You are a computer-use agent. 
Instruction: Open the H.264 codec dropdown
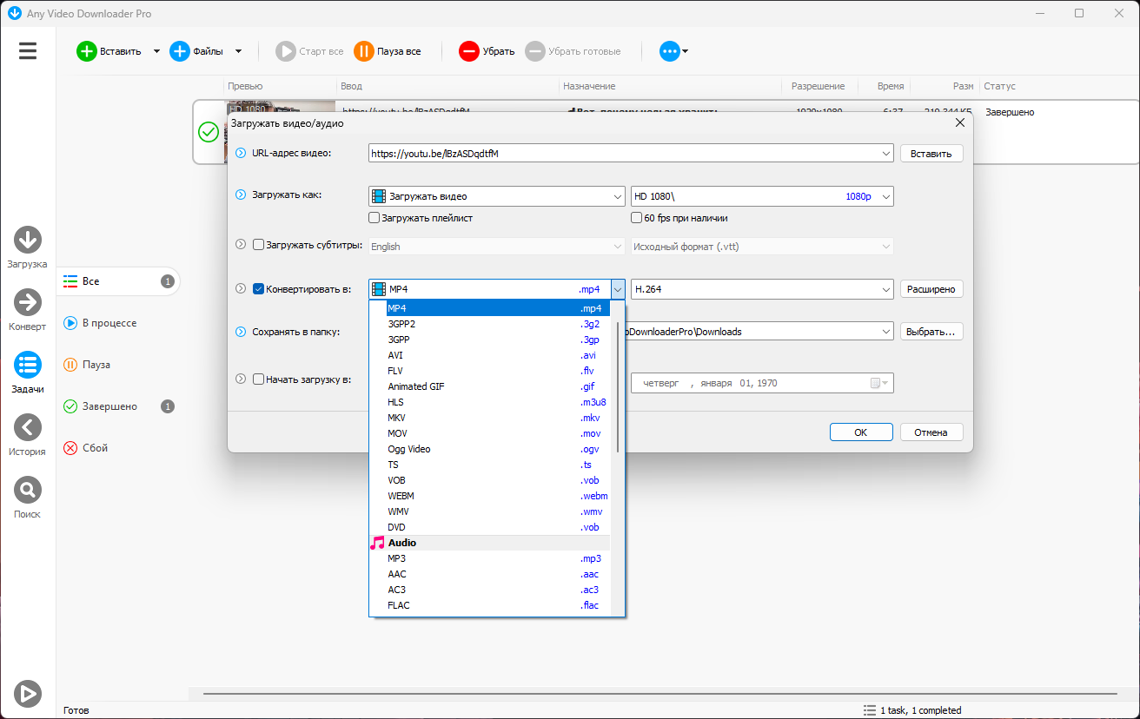885,289
